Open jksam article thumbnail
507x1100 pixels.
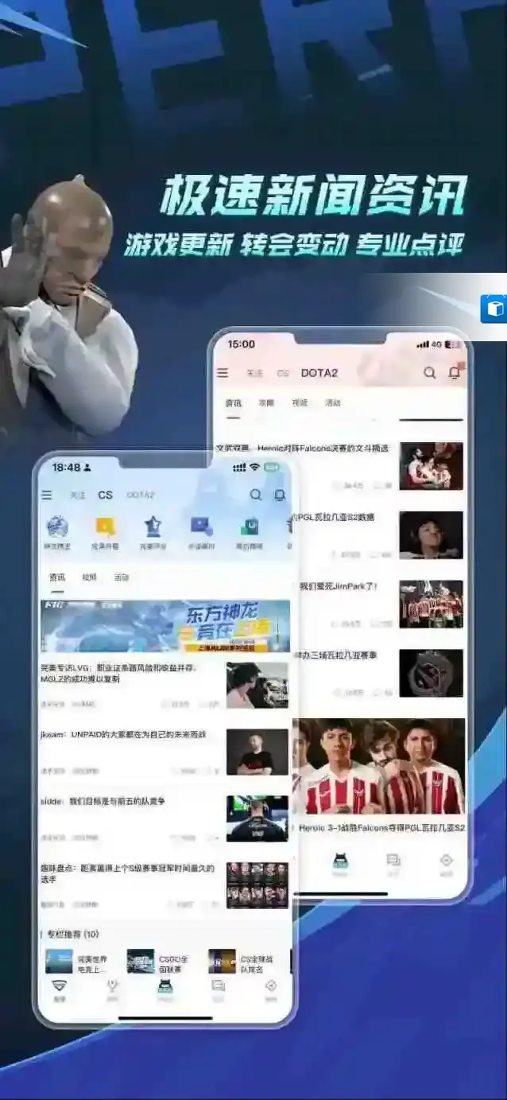pos(257,752)
